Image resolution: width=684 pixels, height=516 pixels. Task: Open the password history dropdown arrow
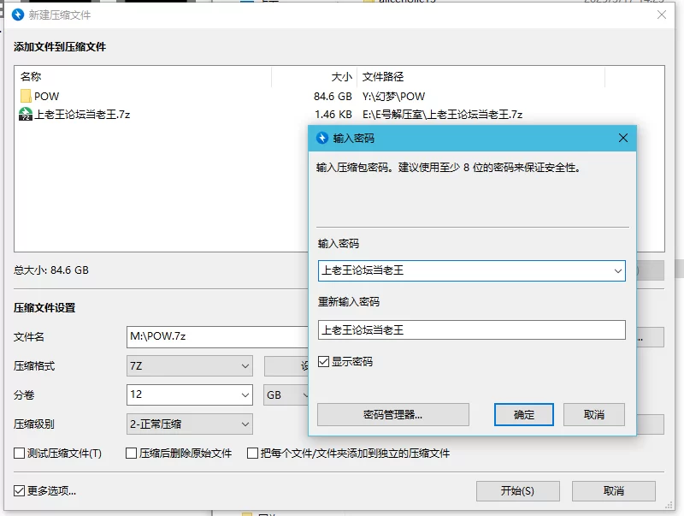pos(617,270)
